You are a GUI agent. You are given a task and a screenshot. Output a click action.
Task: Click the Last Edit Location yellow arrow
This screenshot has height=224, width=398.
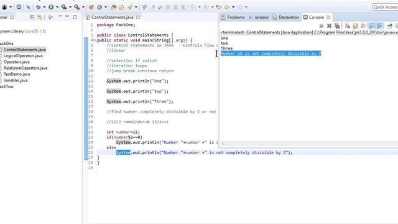pyautogui.click(x=218, y=7)
